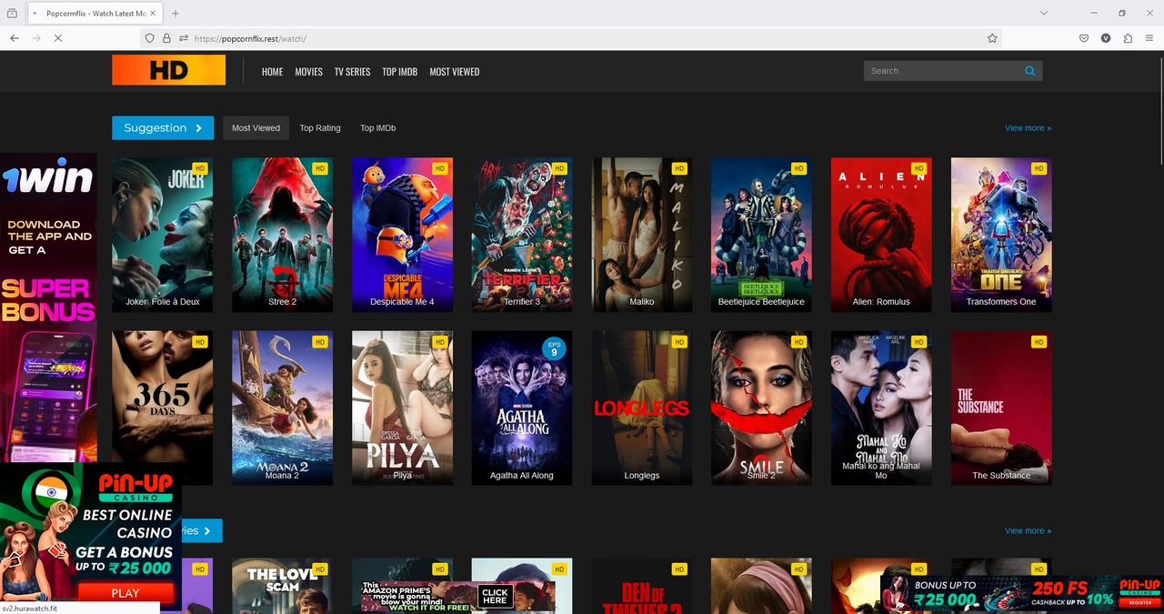Switch to the Top IMDb filter
The height and width of the screenshot is (614, 1164).
tap(377, 127)
